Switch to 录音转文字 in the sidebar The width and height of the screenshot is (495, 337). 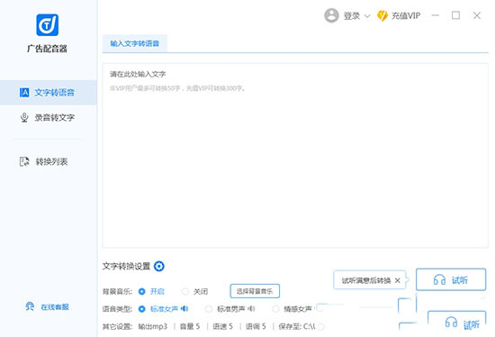[49, 118]
